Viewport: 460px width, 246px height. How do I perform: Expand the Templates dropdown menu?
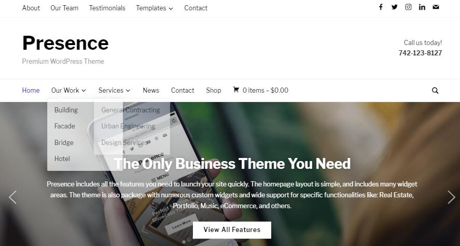click(x=155, y=8)
